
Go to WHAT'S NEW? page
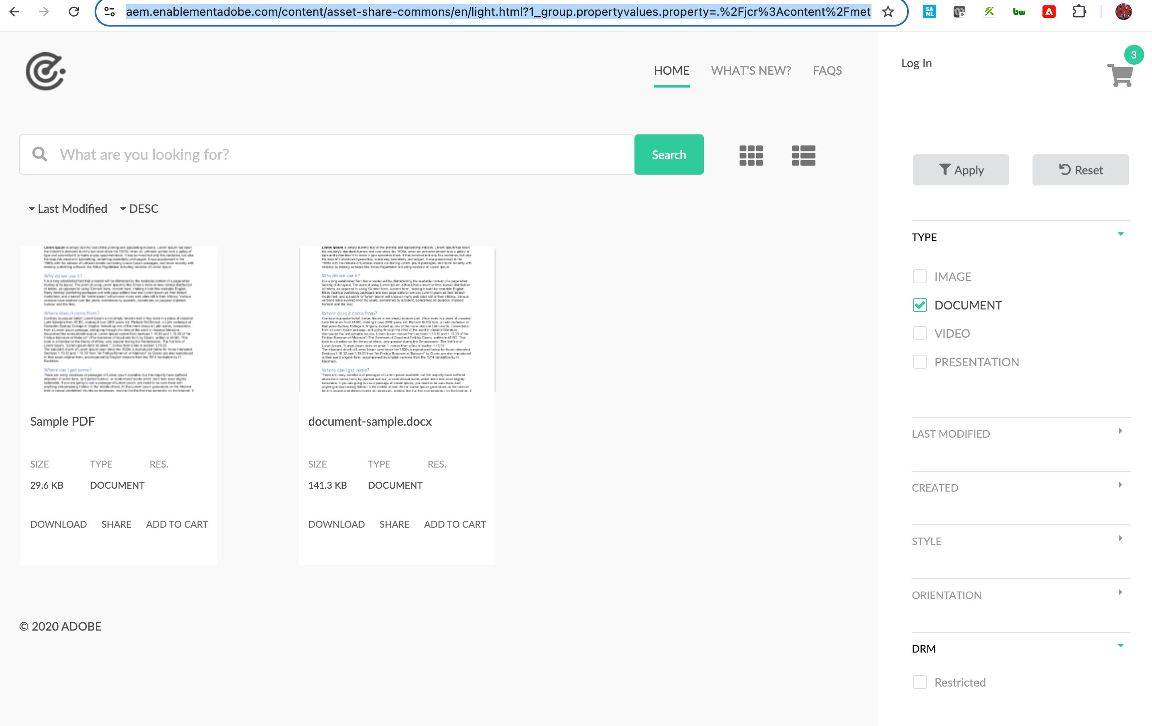751,70
